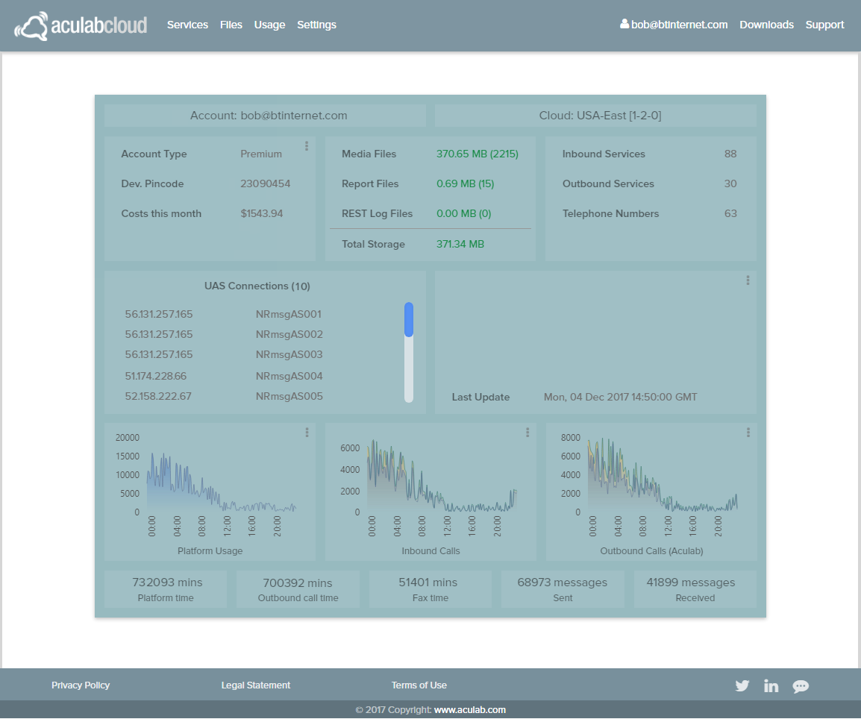861x719 pixels.
Task: Click the Dev. Pincode value 23090454
Action: 265,184
